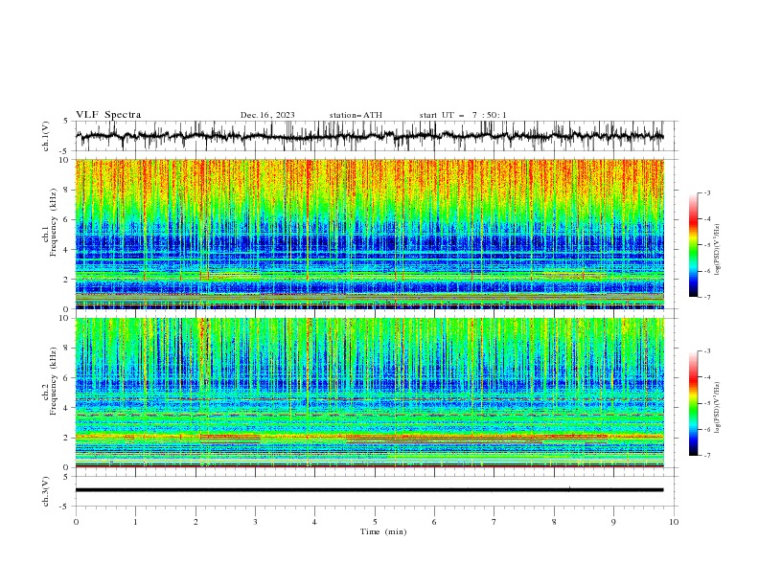Click the "Time (min)" axis title
The image size is (759, 586).
coord(383,531)
